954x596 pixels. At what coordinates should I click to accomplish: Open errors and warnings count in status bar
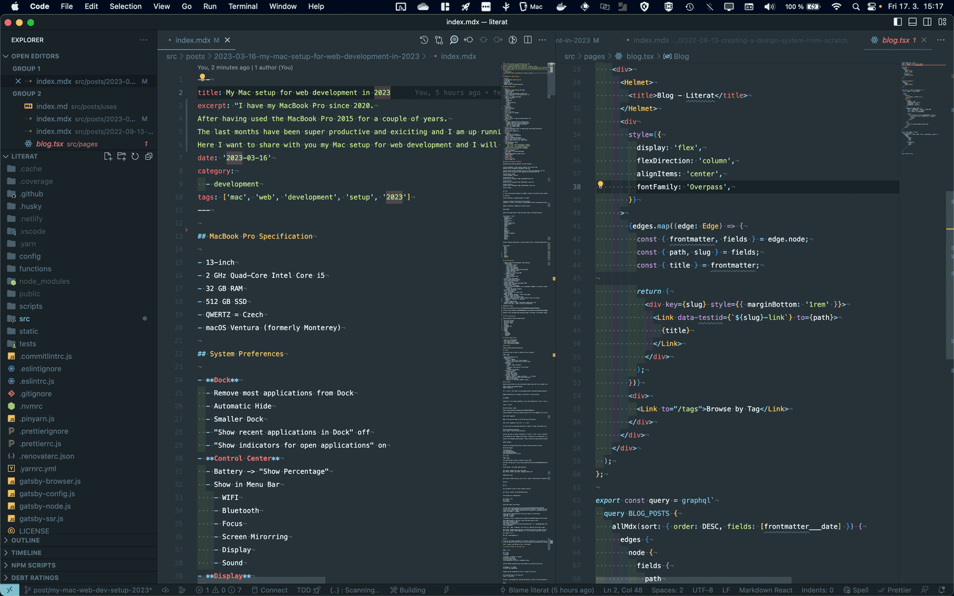(219, 590)
